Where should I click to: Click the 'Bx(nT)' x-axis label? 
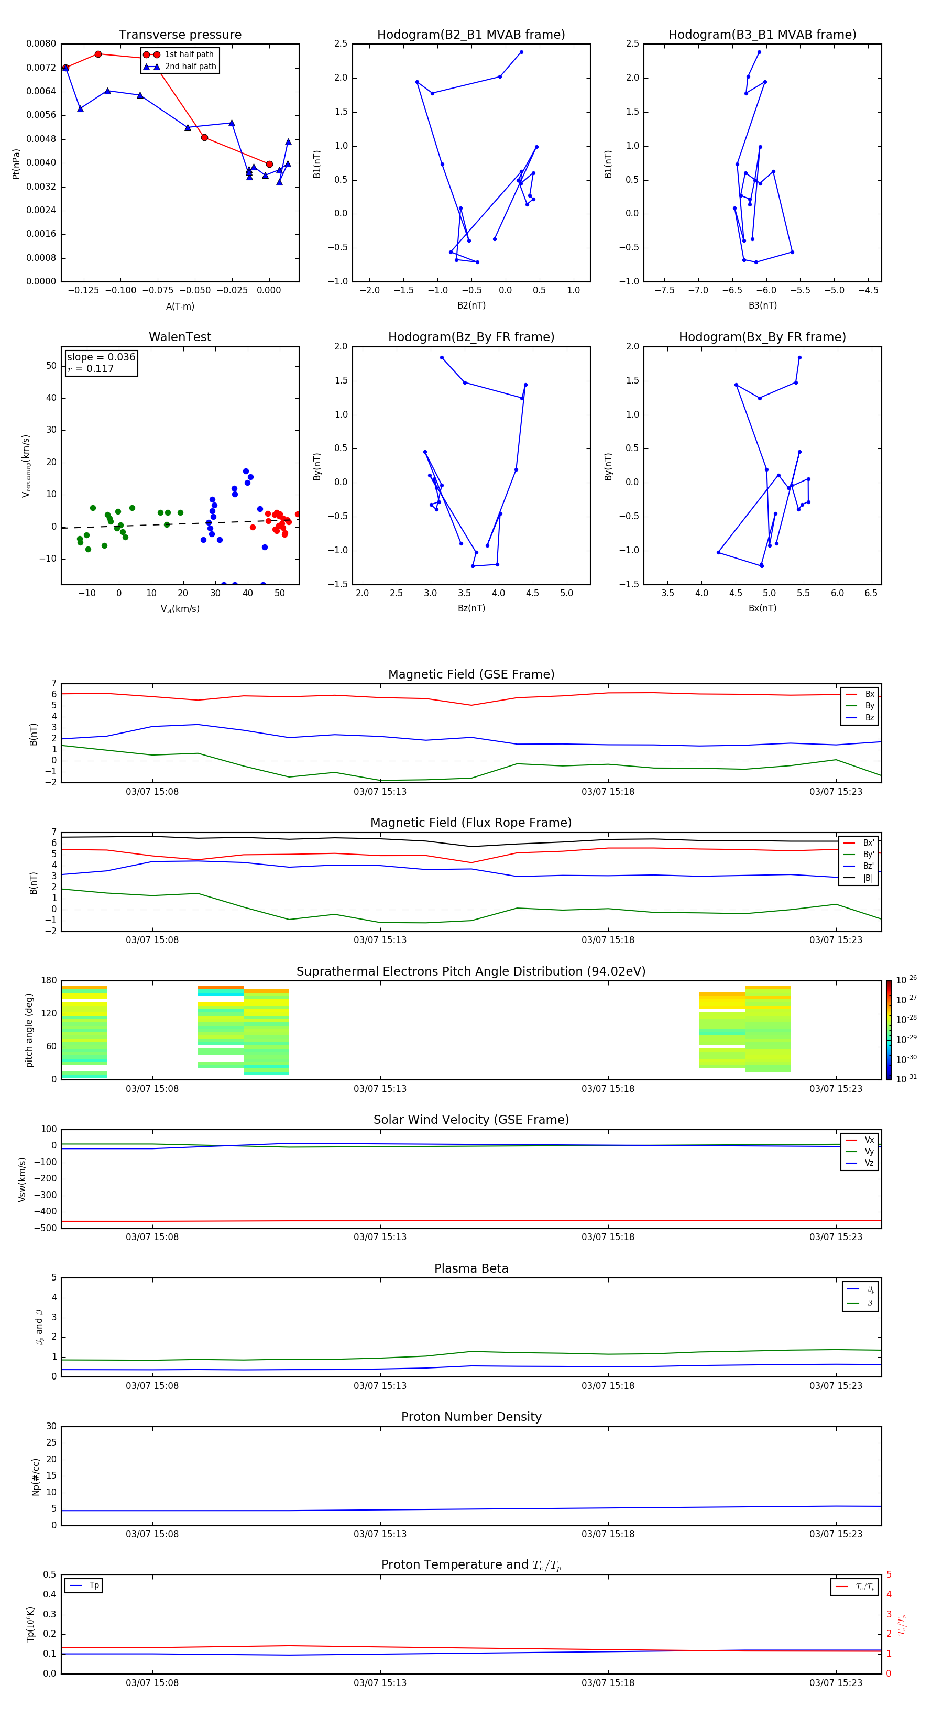762,608
